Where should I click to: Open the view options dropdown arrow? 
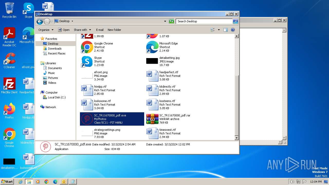(219, 30)
